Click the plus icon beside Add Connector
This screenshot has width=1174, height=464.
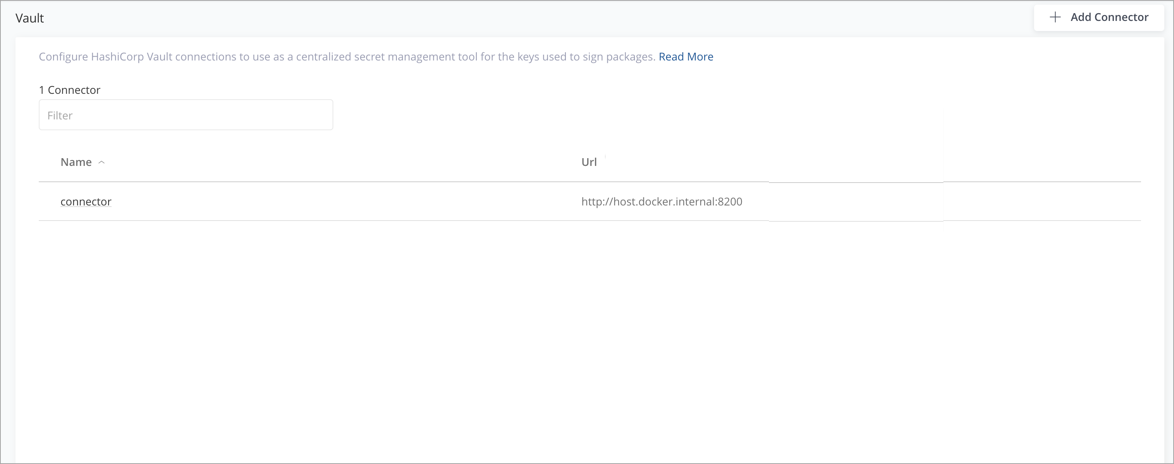pos(1055,17)
